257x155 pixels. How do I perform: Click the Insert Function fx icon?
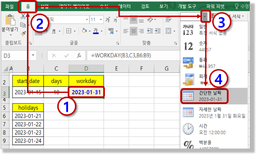[79, 56]
